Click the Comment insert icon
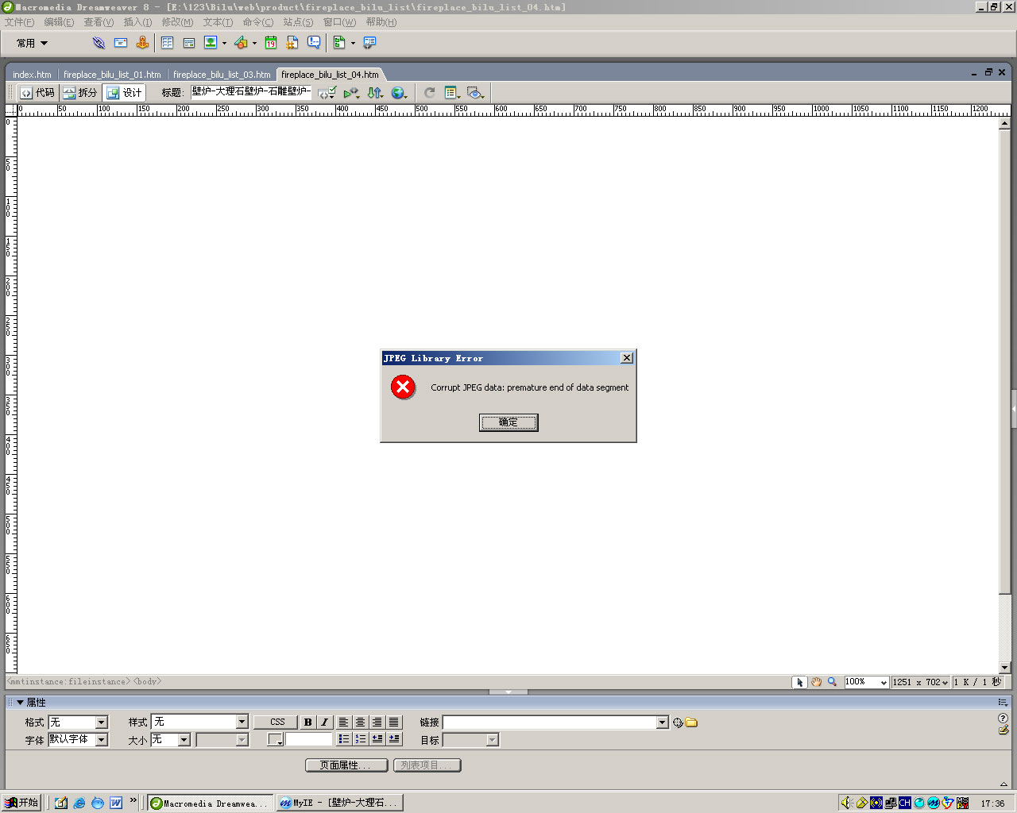 [314, 43]
